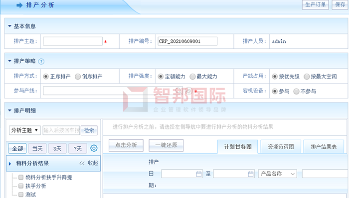Image resolution: width=349 pixels, height=198 pixels.
Task: Open the 产品名称 dropdown
Action: tap(278, 174)
